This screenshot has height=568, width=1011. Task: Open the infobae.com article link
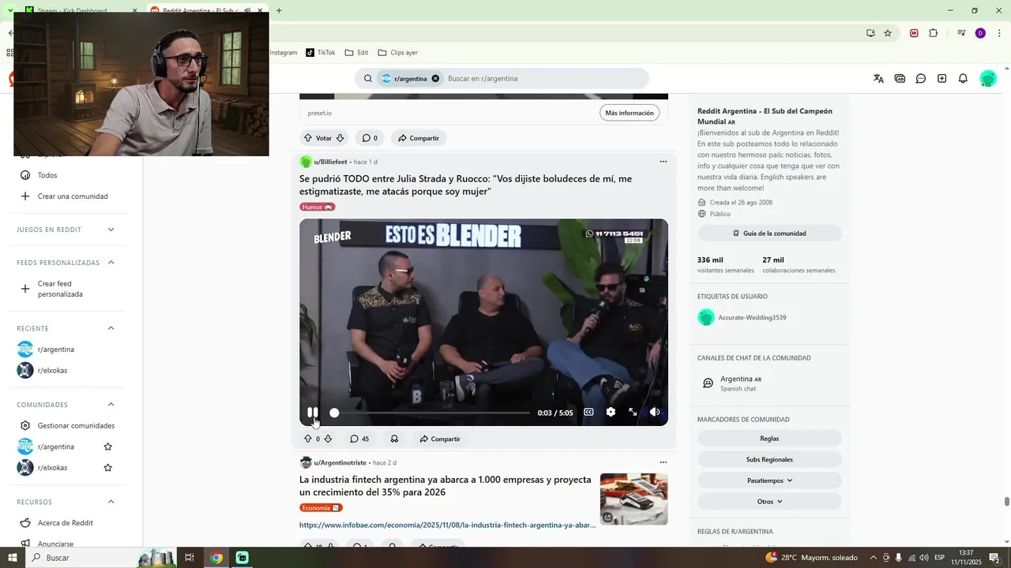pos(447,525)
